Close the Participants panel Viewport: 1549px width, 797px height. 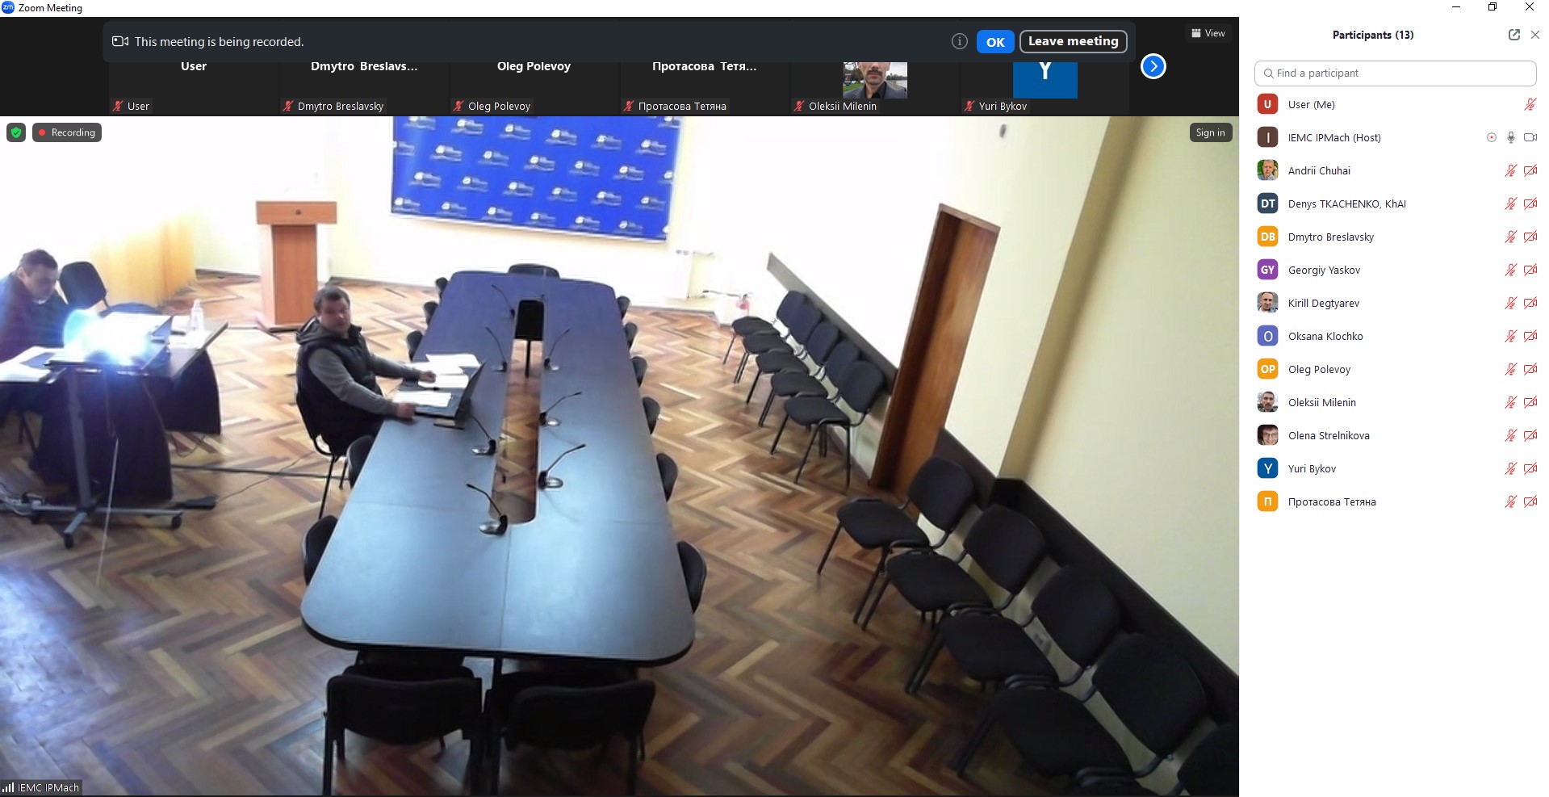(1535, 35)
